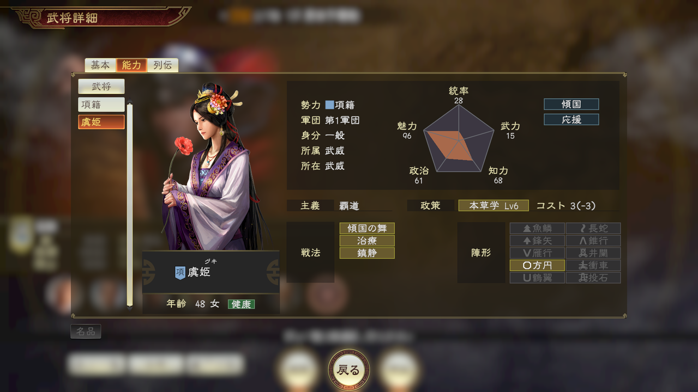Select the 鶴翼 formation
The height and width of the screenshot is (392, 698).
pos(537,278)
